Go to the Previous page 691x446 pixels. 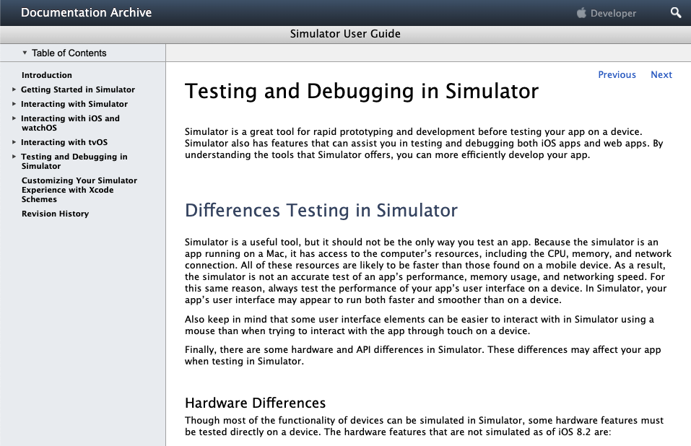(617, 74)
